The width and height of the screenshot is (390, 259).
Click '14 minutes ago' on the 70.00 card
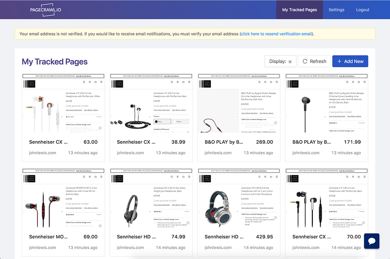click(x=346, y=247)
